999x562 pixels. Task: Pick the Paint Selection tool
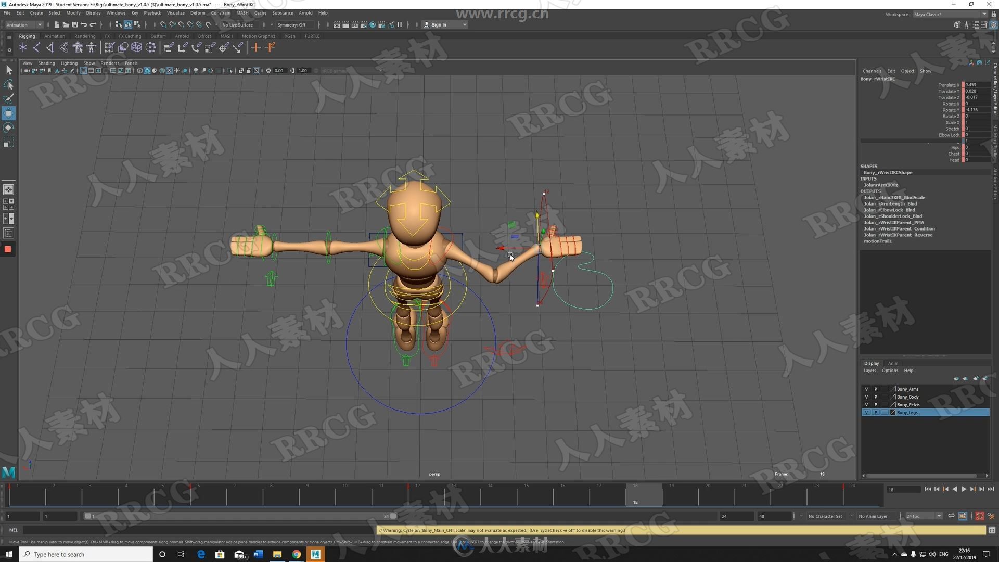pos(8,98)
